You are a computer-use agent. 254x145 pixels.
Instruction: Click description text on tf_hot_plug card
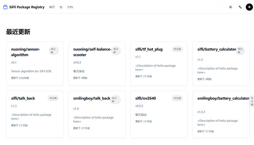(155, 68)
